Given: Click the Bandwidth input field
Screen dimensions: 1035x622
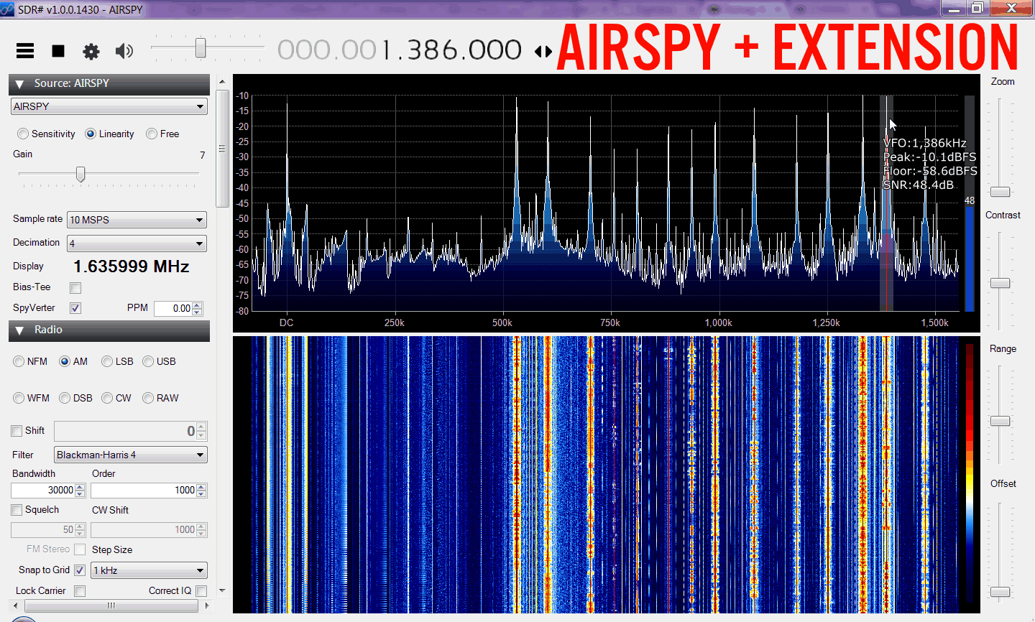Looking at the screenshot, I should [x=43, y=491].
